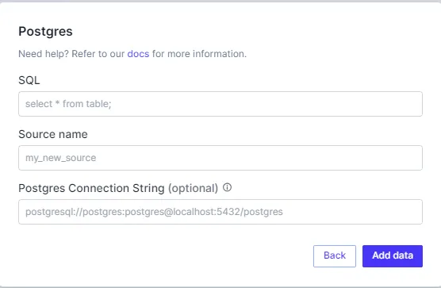This screenshot has height=288, width=441.
Task: Open the docs link
Action: [x=138, y=54]
